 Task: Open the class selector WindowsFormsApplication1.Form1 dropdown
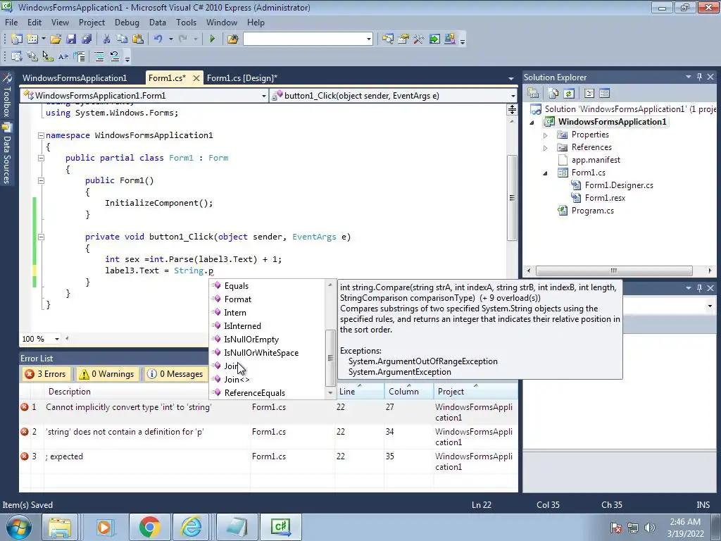263,96
